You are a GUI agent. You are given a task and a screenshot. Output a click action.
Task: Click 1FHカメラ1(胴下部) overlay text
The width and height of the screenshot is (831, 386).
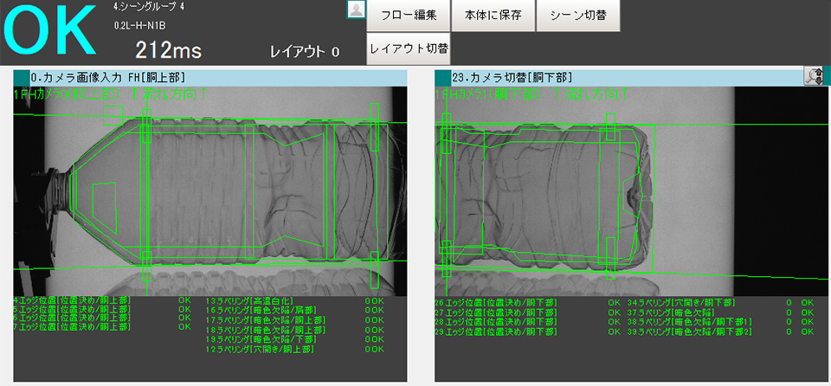(487, 94)
